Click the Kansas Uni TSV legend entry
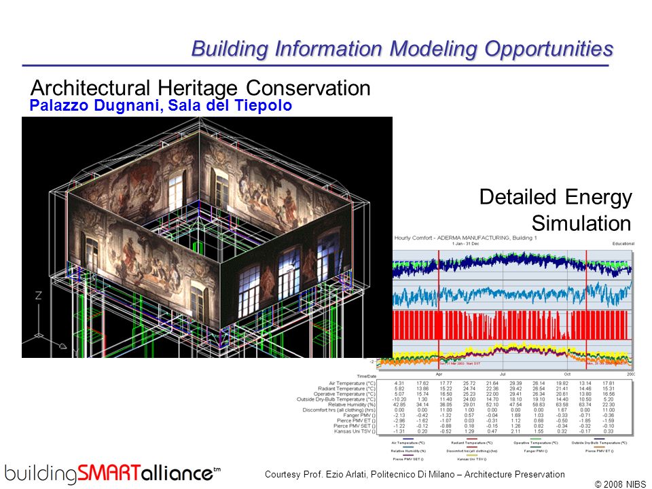652x489 pixels. [471, 458]
